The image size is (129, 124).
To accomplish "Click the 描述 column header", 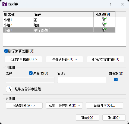I will pyautogui.click(x=63, y=14).
